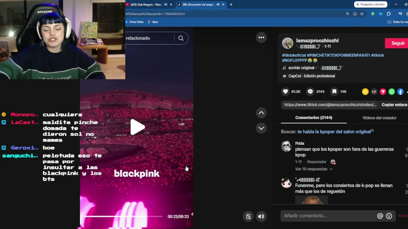Open browser zoom magnifier icon in address bar
The width and height of the screenshot is (408, 229).
click(347, 14)
